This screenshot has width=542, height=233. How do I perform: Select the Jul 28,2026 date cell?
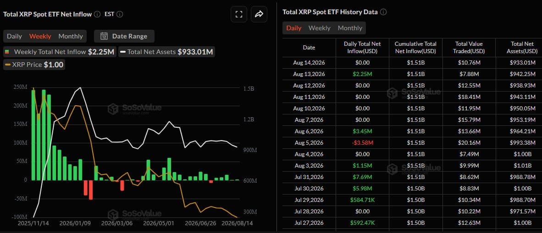pyautogui.click(x=309, y=211)
